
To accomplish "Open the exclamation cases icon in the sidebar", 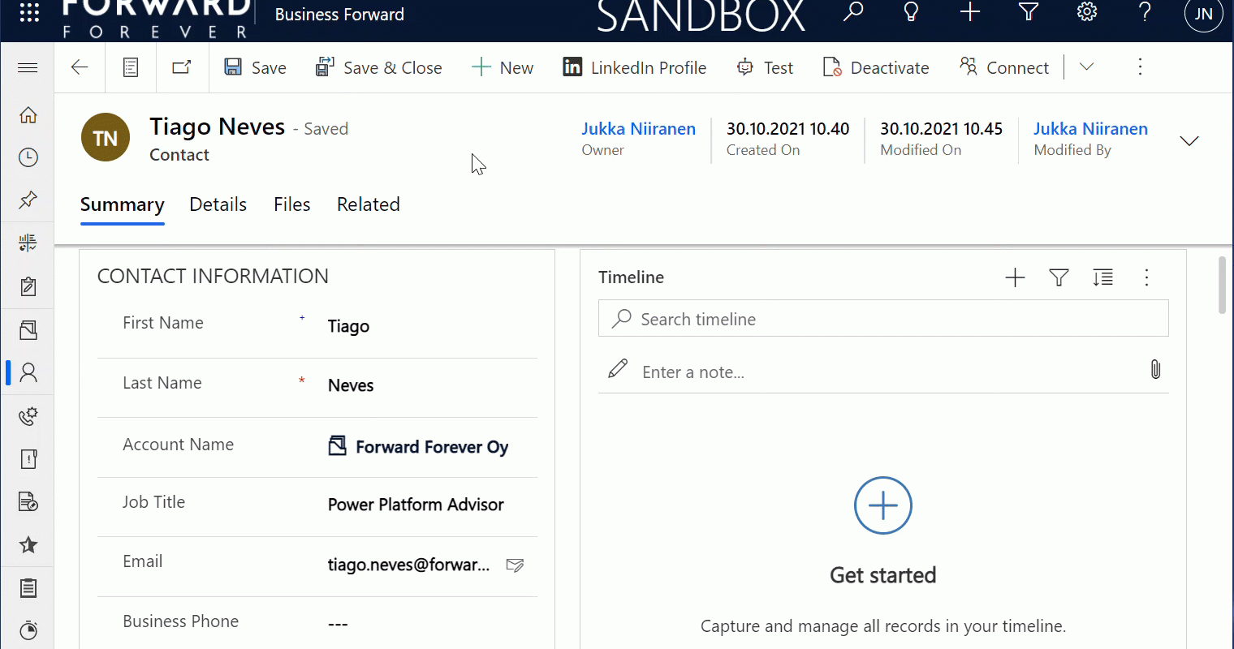I will pyautogui.click(x=28, y=459).
